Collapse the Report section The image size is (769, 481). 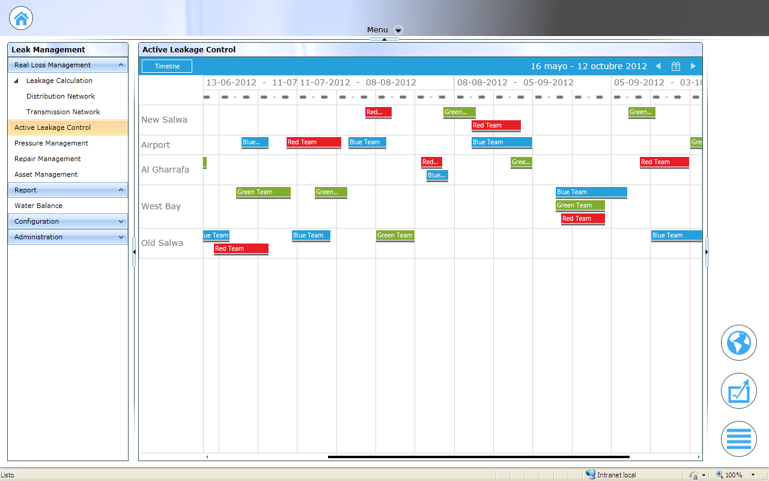(x=121, y=190)
